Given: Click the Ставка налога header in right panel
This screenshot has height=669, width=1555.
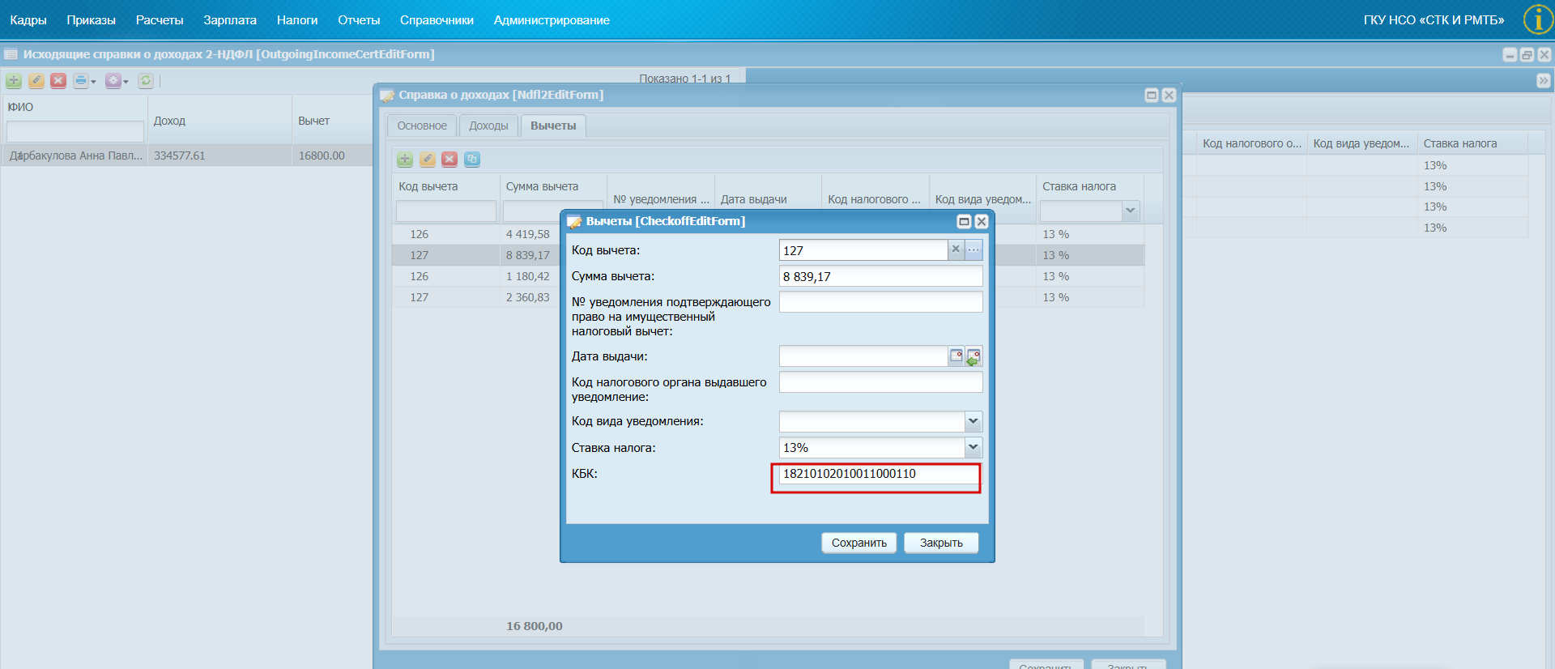Looking at the screenshot, I should click(1460, 143).
